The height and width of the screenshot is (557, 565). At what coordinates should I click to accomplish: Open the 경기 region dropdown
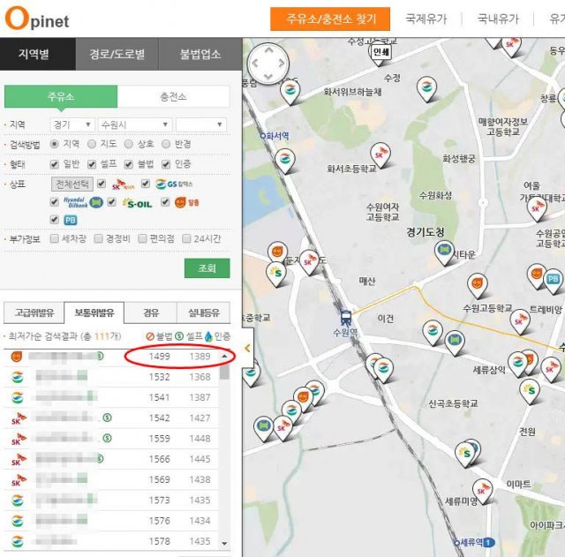tap(72, 124)
